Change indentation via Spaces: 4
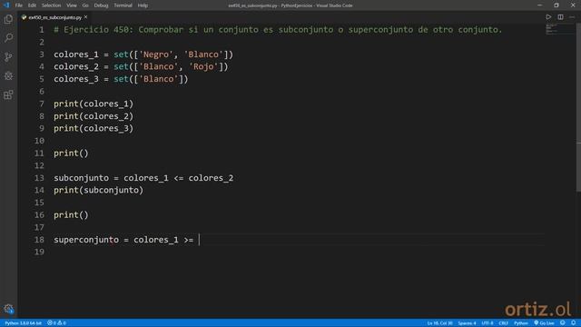The image size is (581, 327). tap(467, 323)
